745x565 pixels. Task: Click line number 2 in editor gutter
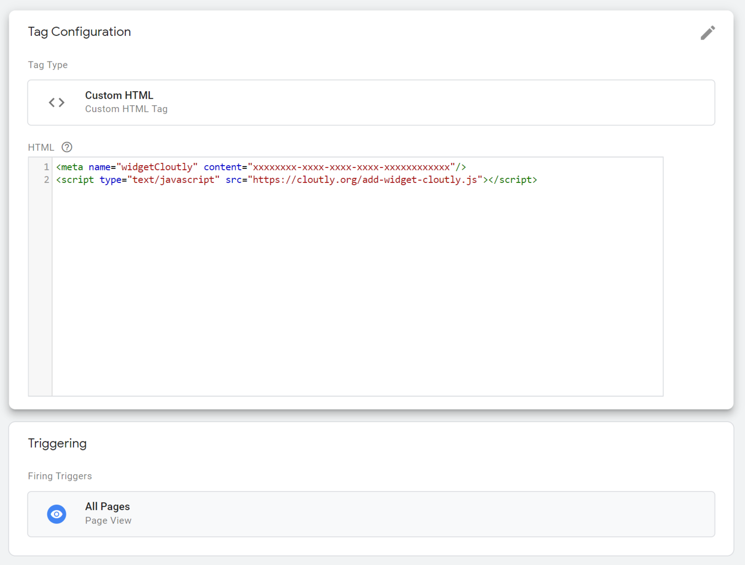[x=46, y=180]
